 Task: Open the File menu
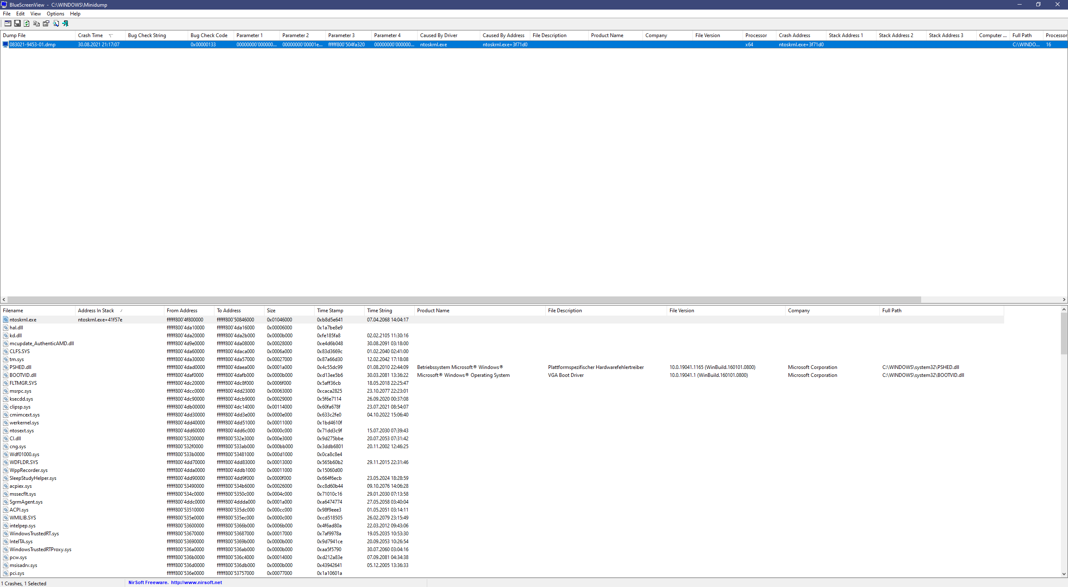[7, 14]
